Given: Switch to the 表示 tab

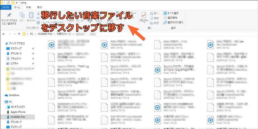Looking at the screenshot, I should [x=40, y=8].
